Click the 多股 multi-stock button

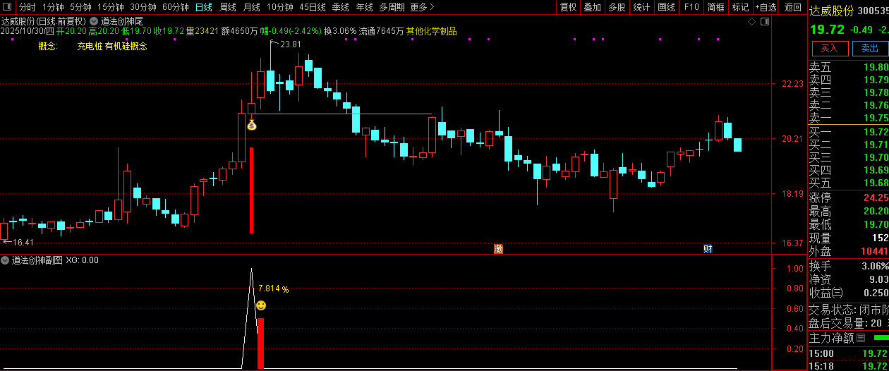617,7
